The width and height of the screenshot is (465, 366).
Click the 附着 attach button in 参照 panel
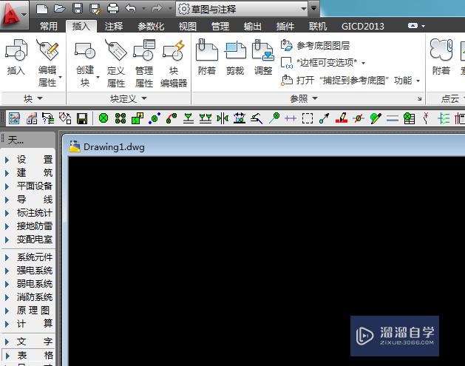coord(207,57)
